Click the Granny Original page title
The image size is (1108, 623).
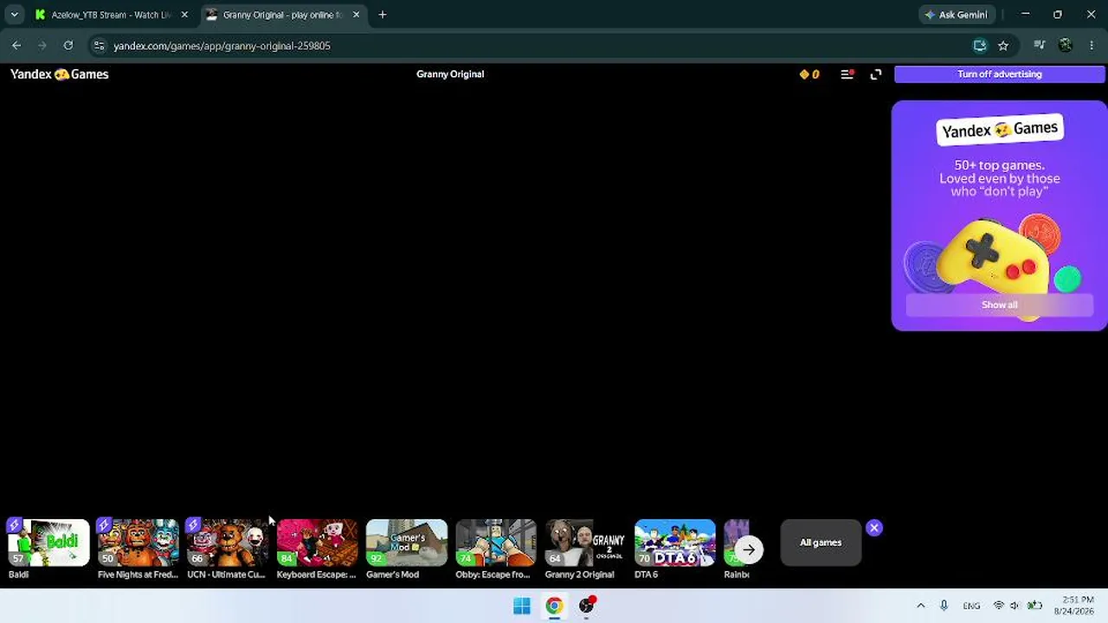point(450,74)
